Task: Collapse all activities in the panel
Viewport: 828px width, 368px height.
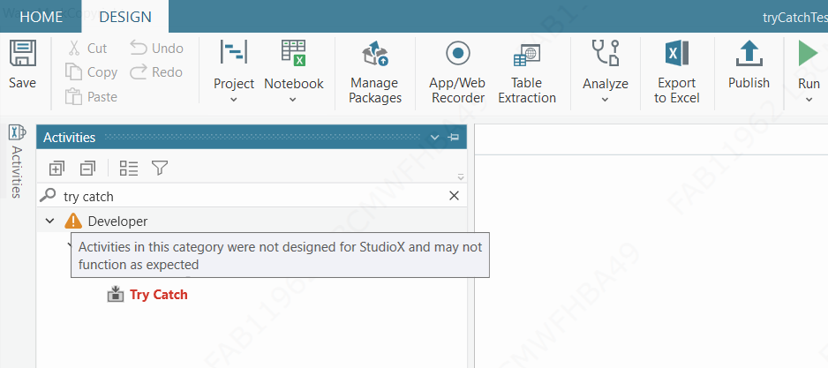Action: pos(87,169)
